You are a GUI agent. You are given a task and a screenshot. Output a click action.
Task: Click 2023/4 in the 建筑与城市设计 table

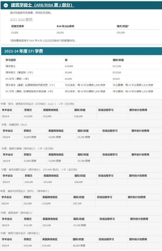tap(5, 246)
